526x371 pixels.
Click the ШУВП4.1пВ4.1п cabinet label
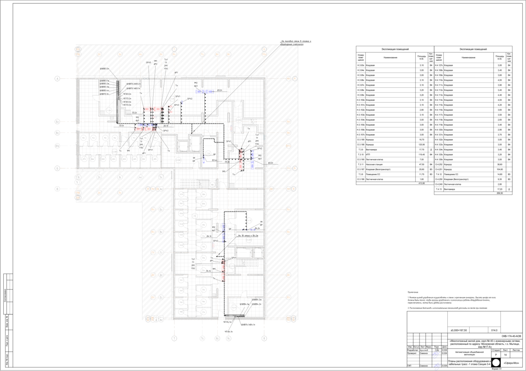coord(248,324)
